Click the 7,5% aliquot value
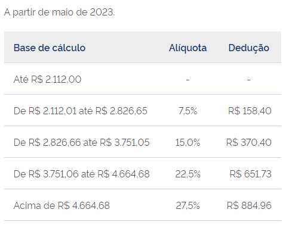The image size is (289, 225). tap(187, 111)
